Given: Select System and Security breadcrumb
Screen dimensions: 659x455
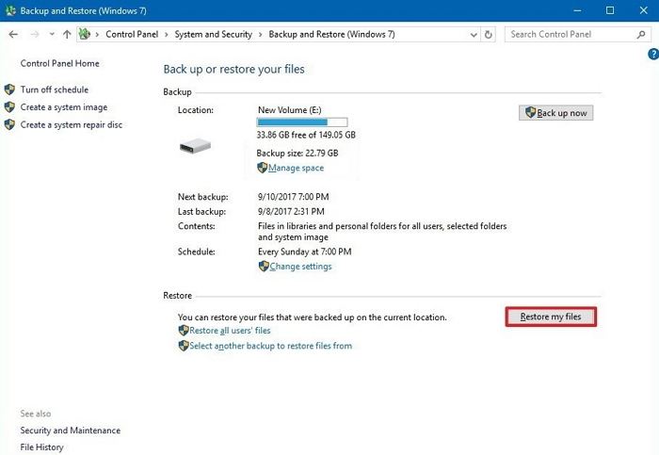Looking at the screenshot, I should [x=214, y=35].
